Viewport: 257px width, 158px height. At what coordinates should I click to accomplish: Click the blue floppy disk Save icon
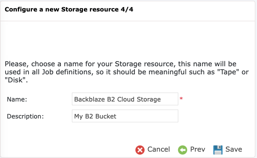[x=218, y=150]
